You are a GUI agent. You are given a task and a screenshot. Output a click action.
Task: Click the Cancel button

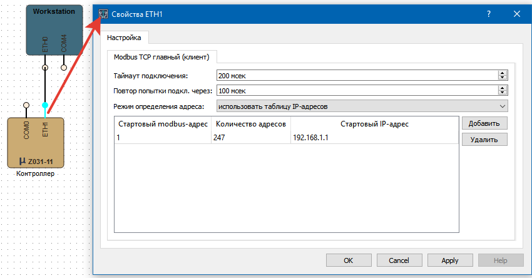399,260
